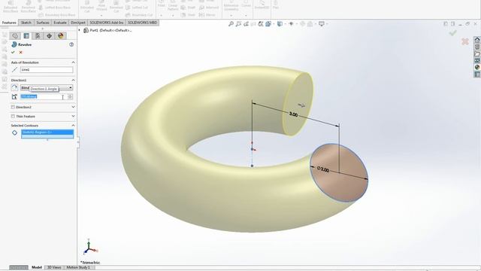Switch to the Evaluate tab
This screenshot has height=271, width=481.
60,23
